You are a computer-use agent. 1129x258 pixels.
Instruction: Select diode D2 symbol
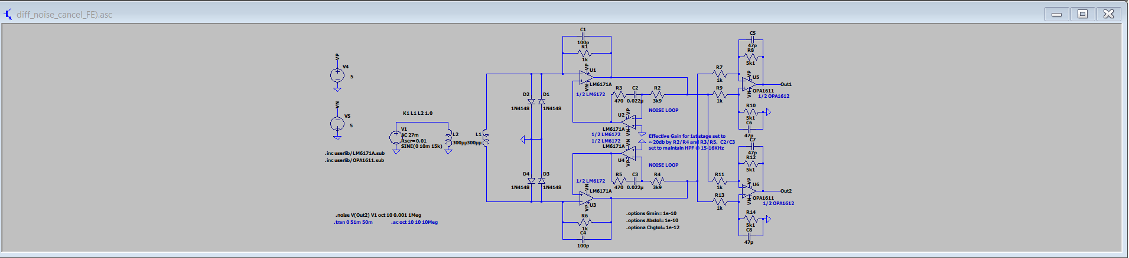point(531,101)
